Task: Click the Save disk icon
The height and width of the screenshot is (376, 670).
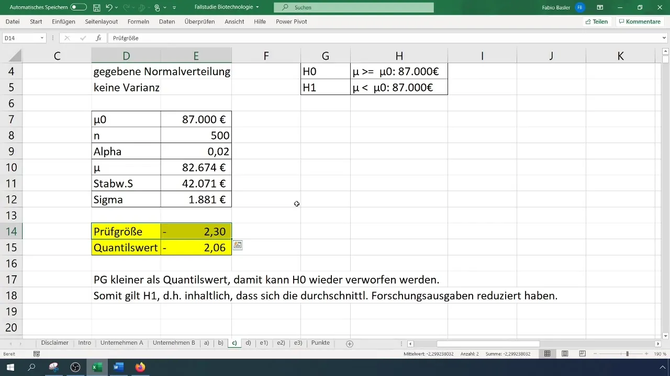Action: click(97, 7)
